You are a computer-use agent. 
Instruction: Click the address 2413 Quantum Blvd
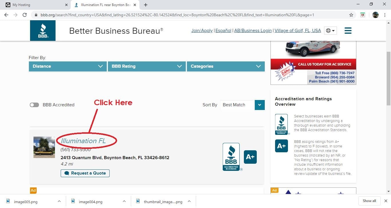click(x=115, y=158)
